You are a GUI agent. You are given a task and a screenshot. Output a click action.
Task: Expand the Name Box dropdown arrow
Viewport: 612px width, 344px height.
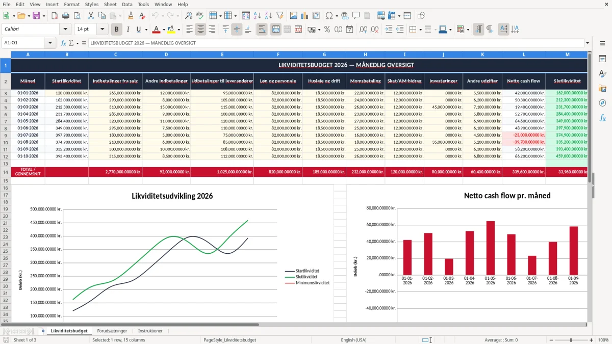(x=50, y=43)
